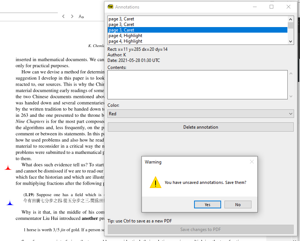Click the next page arrow
The height and width of the screenshot is (241, 300).
[72, 16]
